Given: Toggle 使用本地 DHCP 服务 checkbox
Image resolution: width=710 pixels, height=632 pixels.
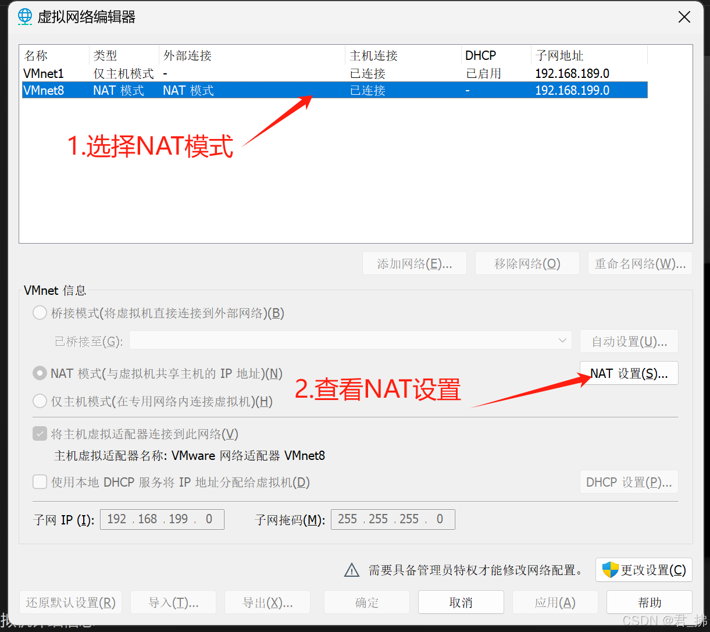Looking at the screenshot, I should click(40, 482).
